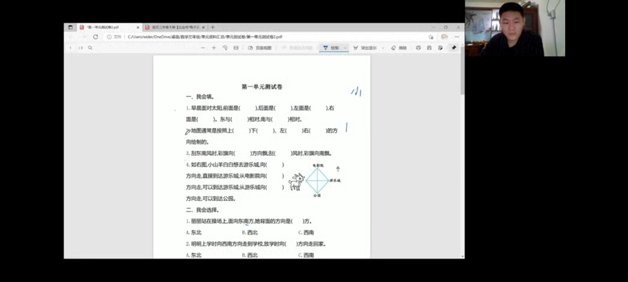Image resolution: width=628 pixels, height=282 pixels.
Task: Expand the highlight color options dropdown
Action: click(x=383, y=48)
